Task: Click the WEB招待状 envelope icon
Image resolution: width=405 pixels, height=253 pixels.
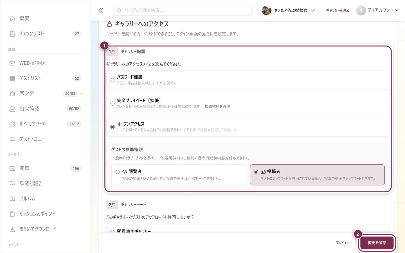Action: tap(12, 63)
